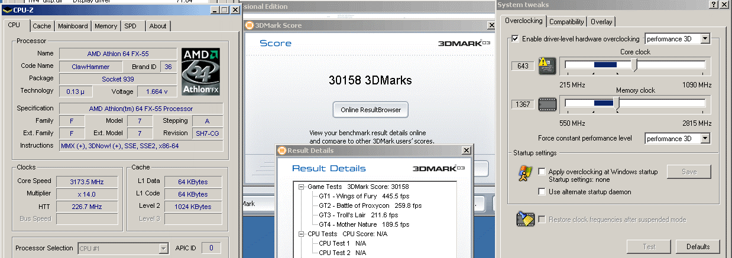732x258 pixels.
Task: Open the Processor Selection CPU #1 dropdown
Action: tap(124, 249)
